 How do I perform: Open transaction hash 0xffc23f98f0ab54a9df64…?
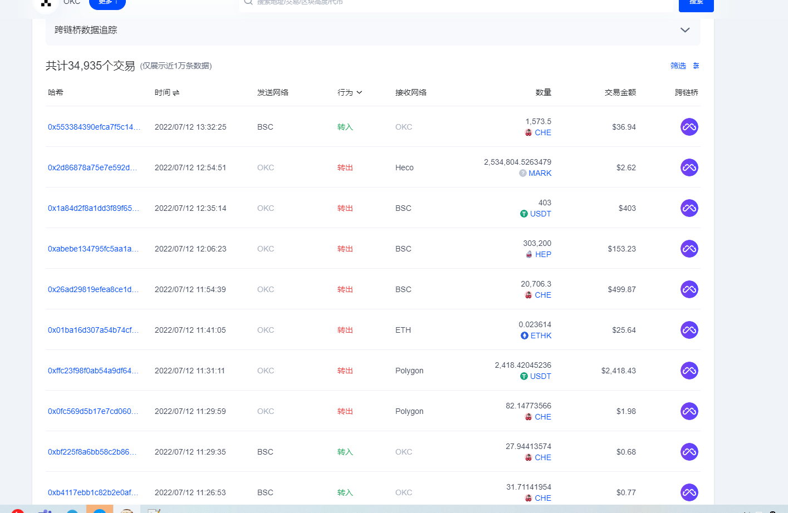(x=93, y=371)
